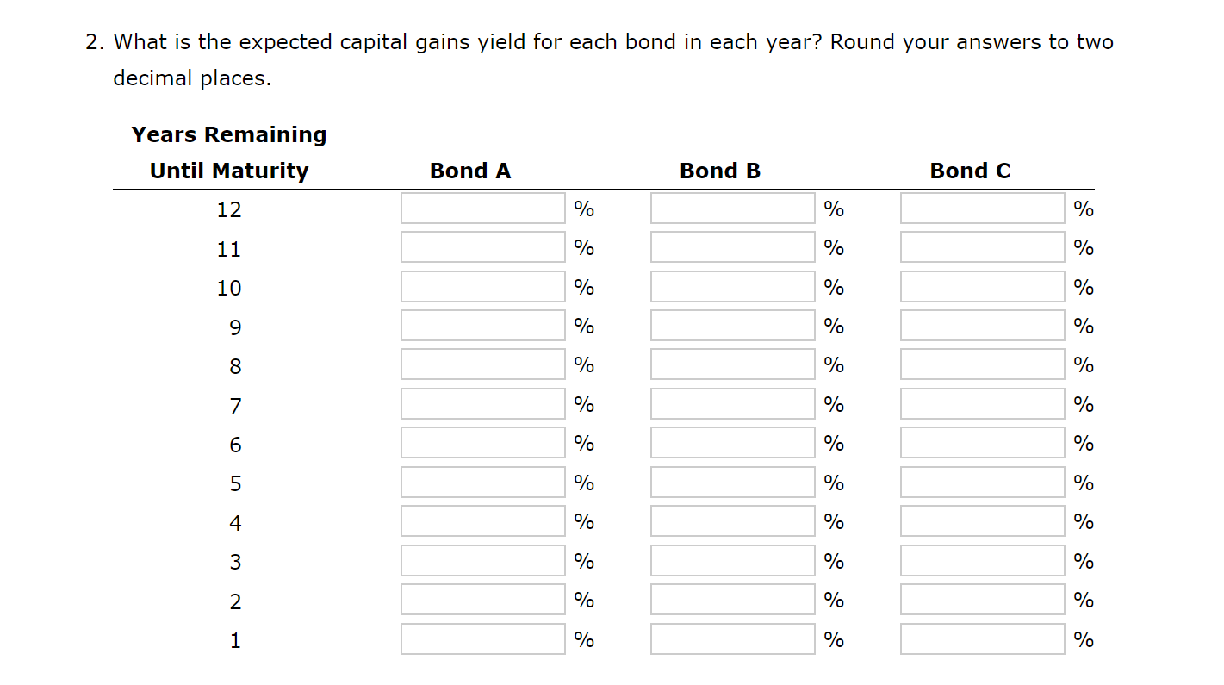Viewport: 1224px width, 685px height.
Task: Select the Bond B field for year 4
Action: [x=731, y=520]
